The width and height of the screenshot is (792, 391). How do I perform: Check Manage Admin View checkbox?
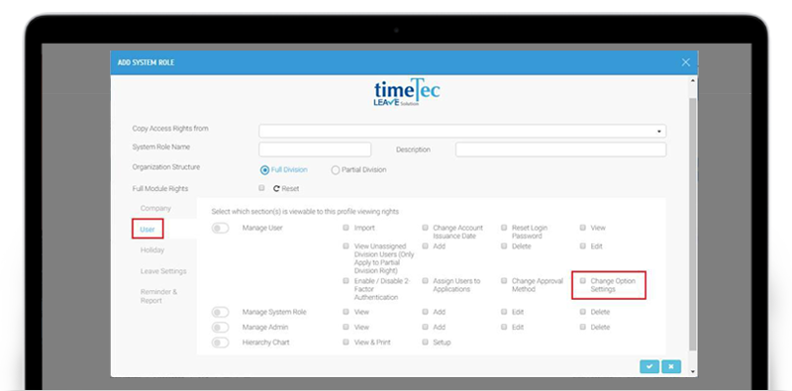(x=346, y=327)
